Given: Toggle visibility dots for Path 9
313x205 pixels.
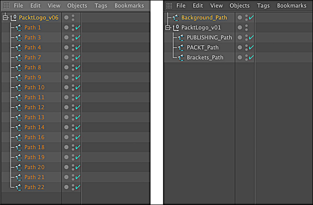Looking at the screenshot, I should click(x=73, y=77).
